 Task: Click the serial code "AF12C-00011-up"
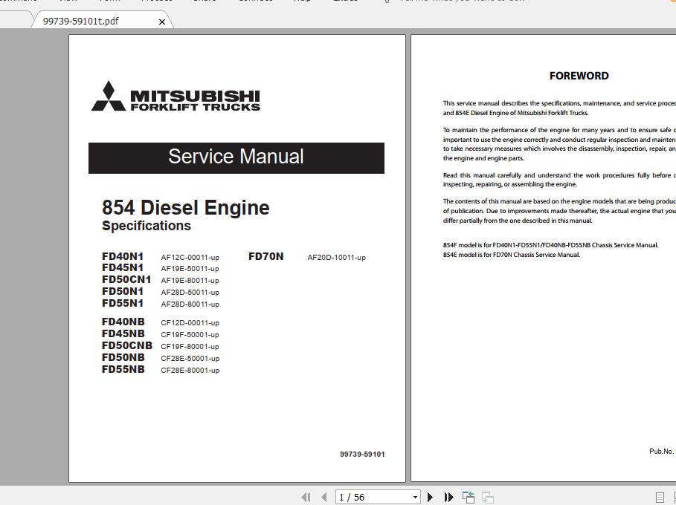[x=190, y=258]
